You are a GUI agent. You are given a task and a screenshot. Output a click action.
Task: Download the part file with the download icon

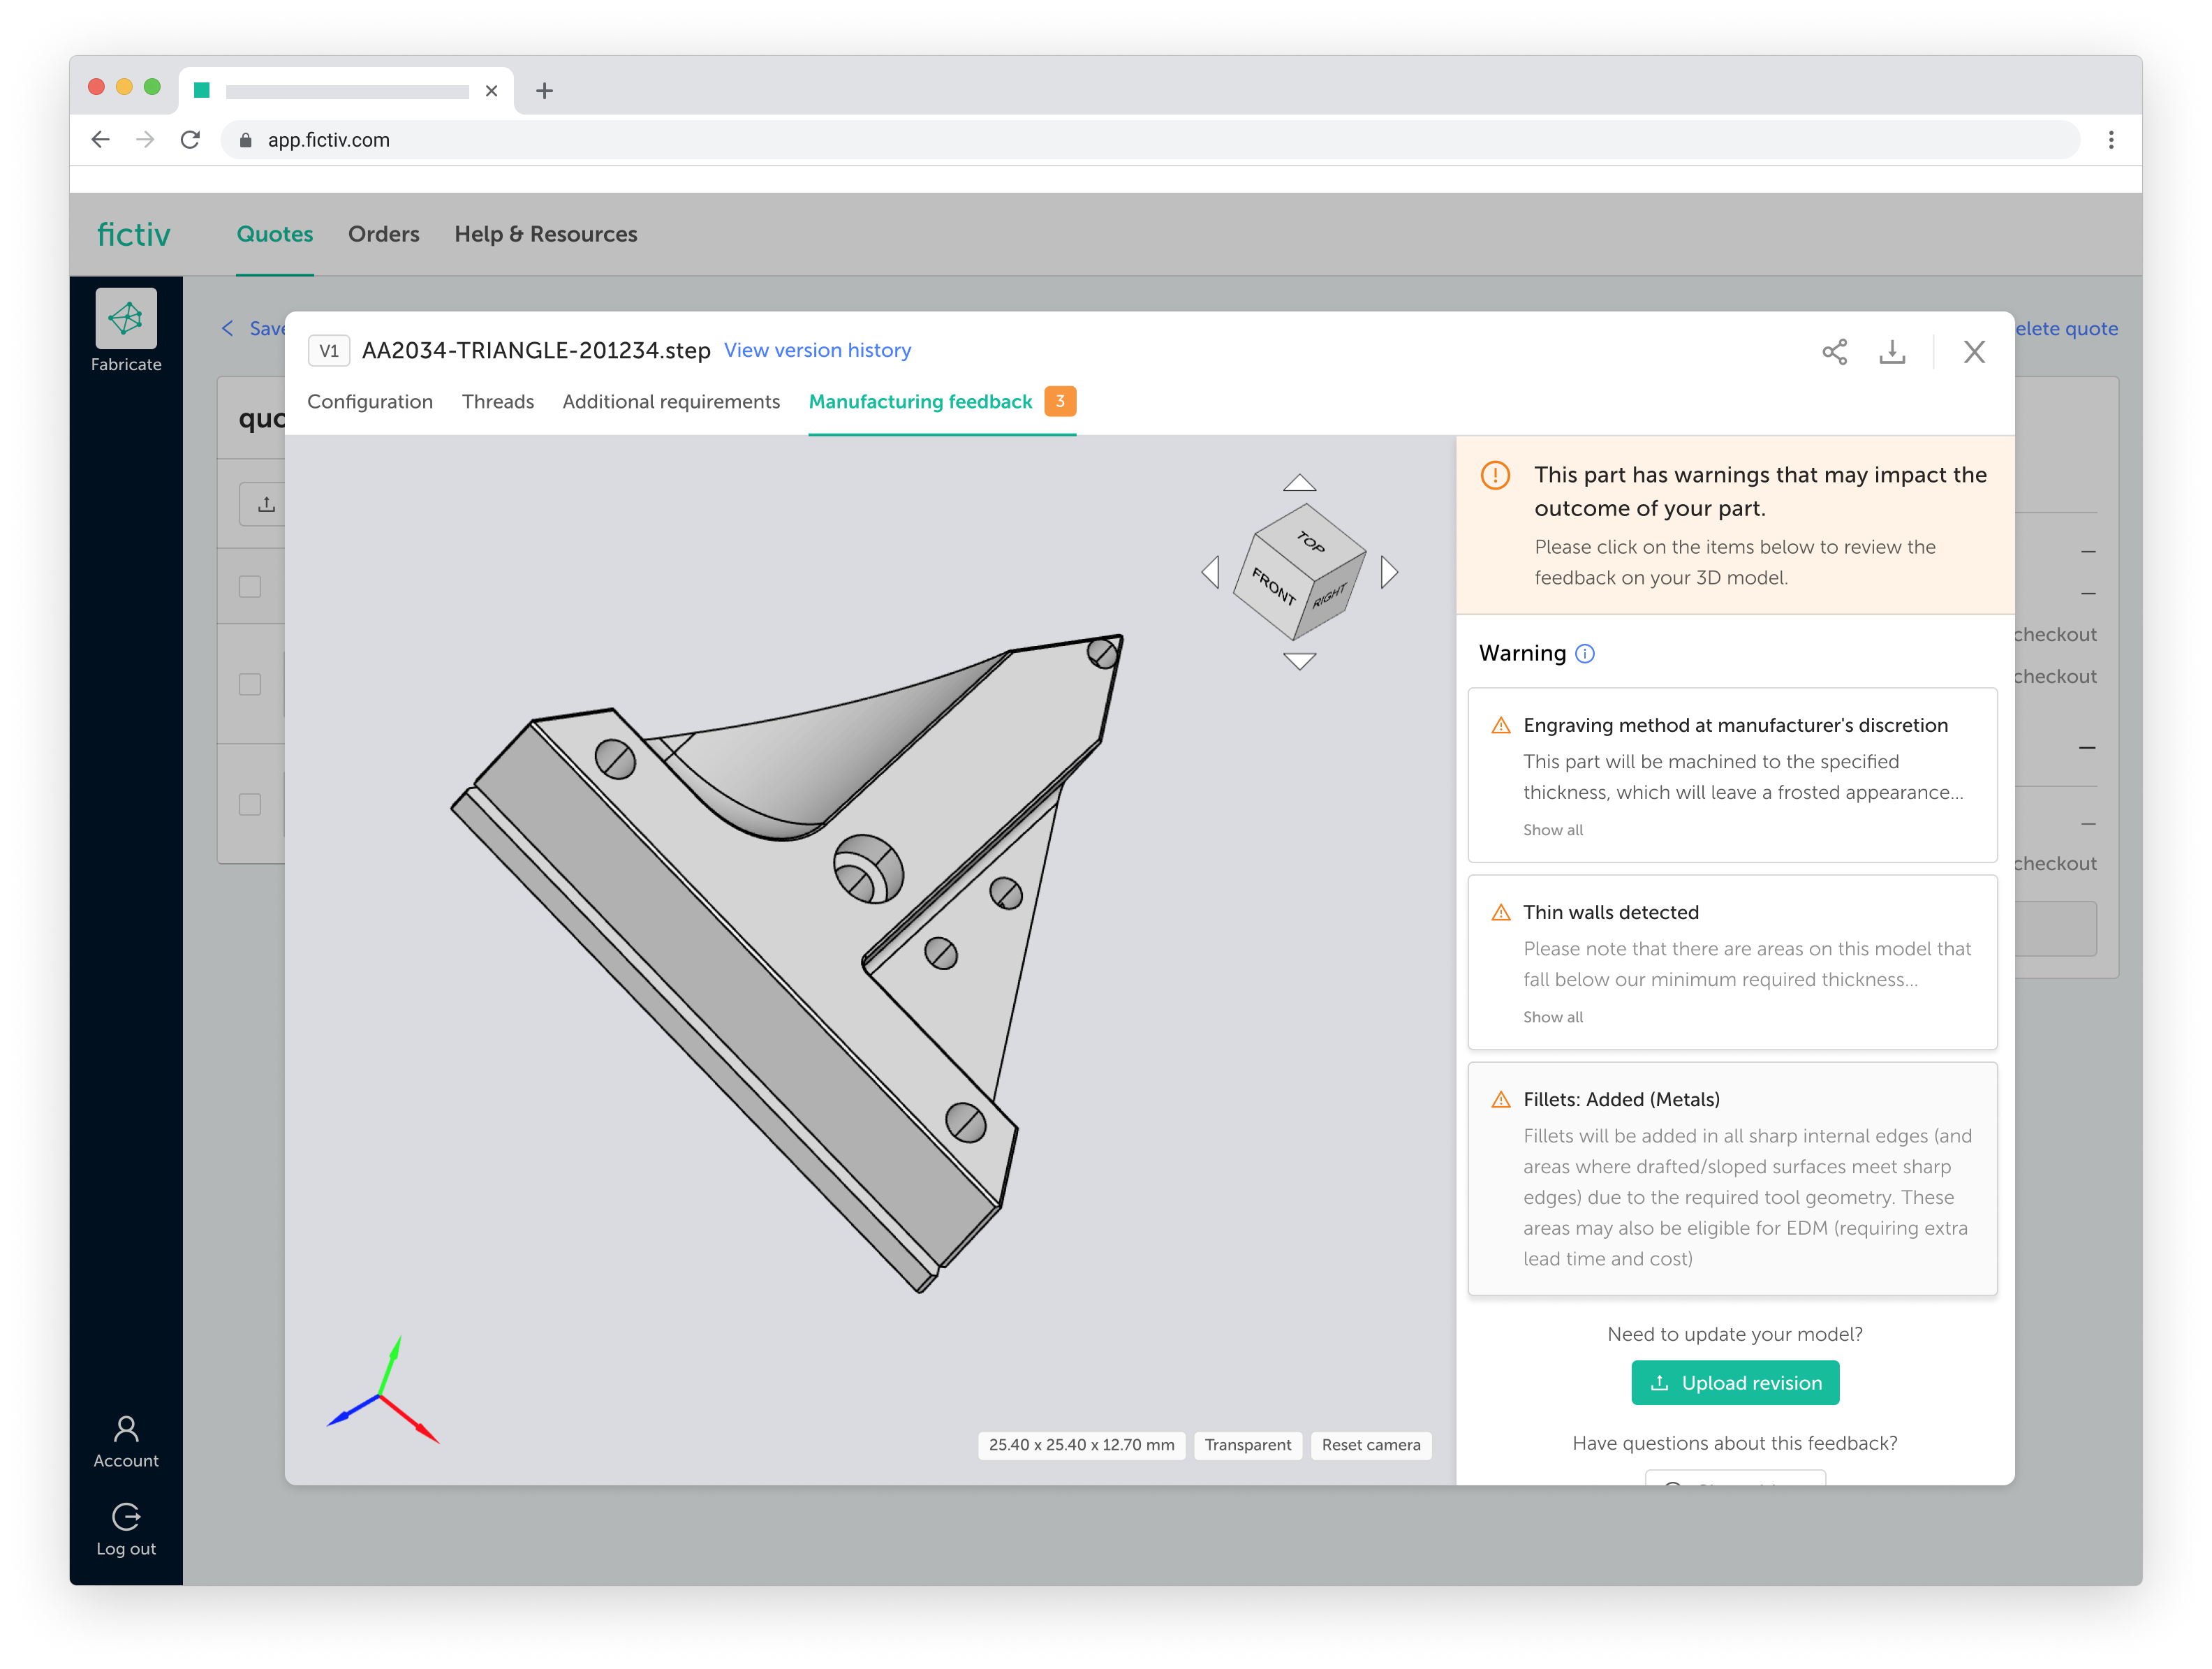coord(1892,351)
